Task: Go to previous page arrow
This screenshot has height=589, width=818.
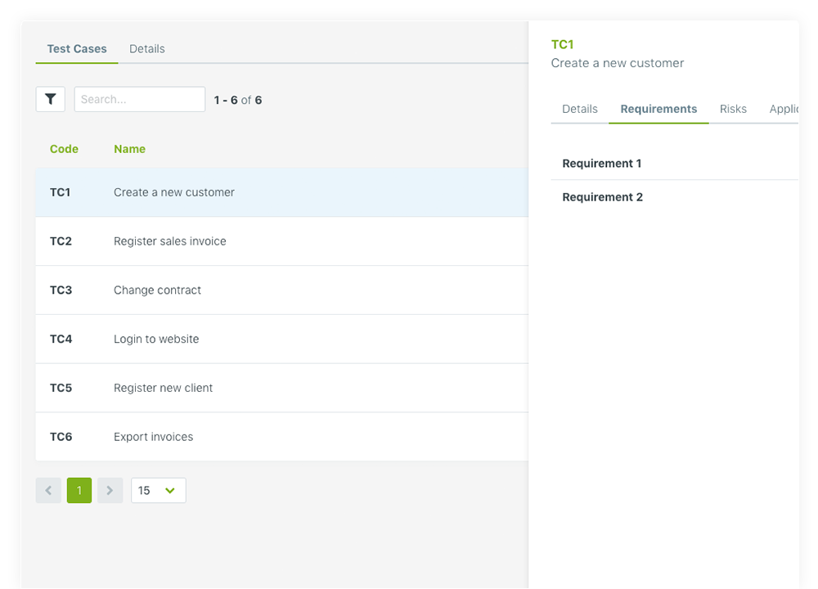Action: (48, 490)
